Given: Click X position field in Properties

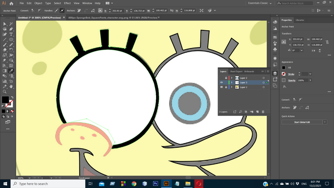Looking at the screenshot, I should (297, 39).
